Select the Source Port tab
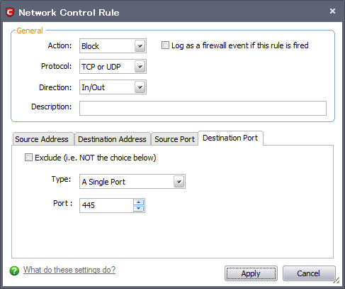Screen dimensions: 345x289 click(x=175, y=139)
